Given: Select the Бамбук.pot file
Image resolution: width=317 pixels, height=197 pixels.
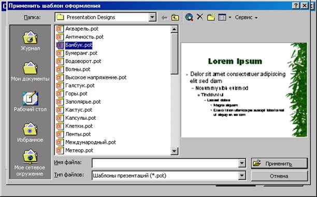Looking at the screenshot, I should pos(79,45).
